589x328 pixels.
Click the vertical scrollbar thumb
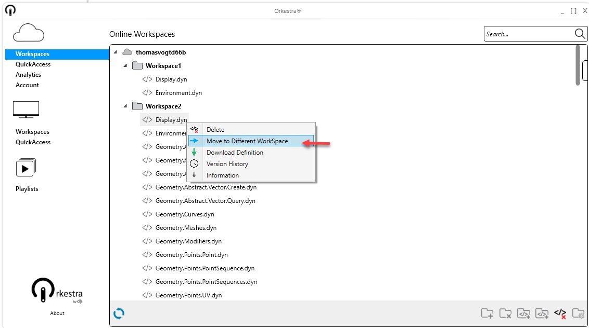click(x=578, y=65)
